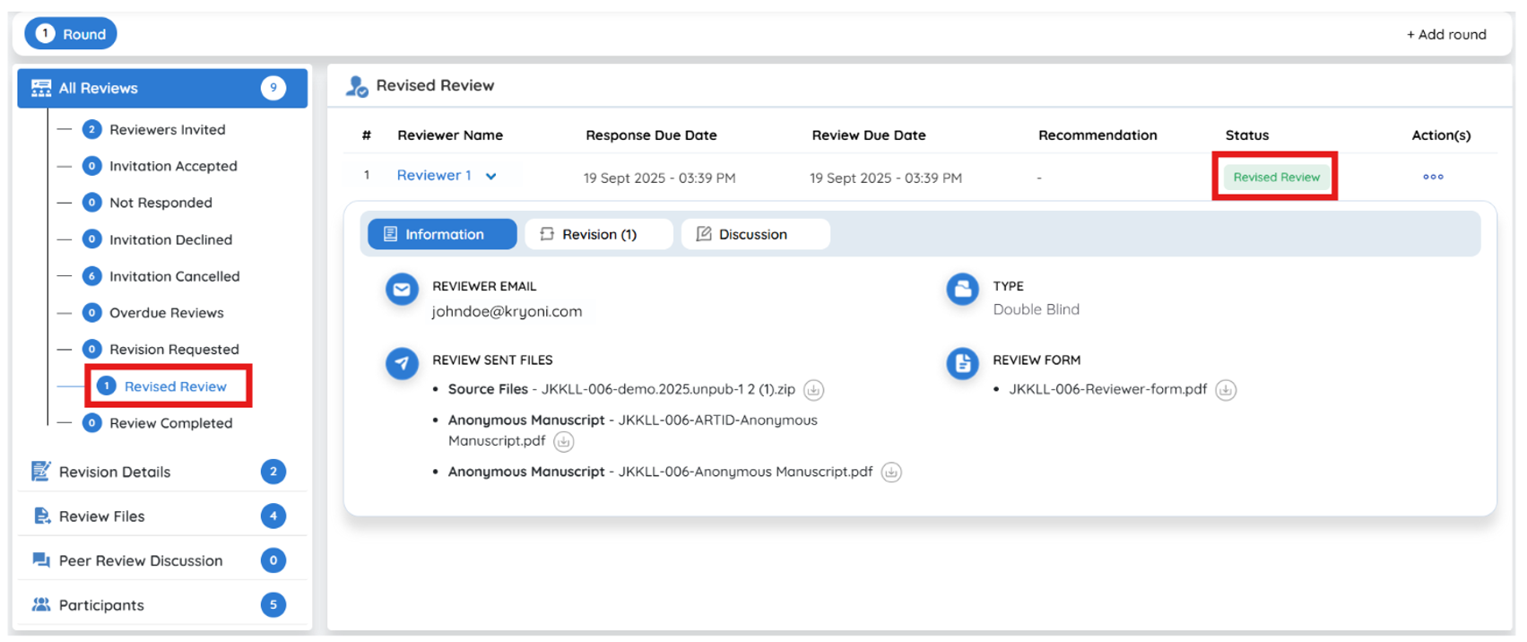
Task: Download JKKLL-006-ARTID-Anonymous Manuscript.pdf file
Action: tap(563, 441)
